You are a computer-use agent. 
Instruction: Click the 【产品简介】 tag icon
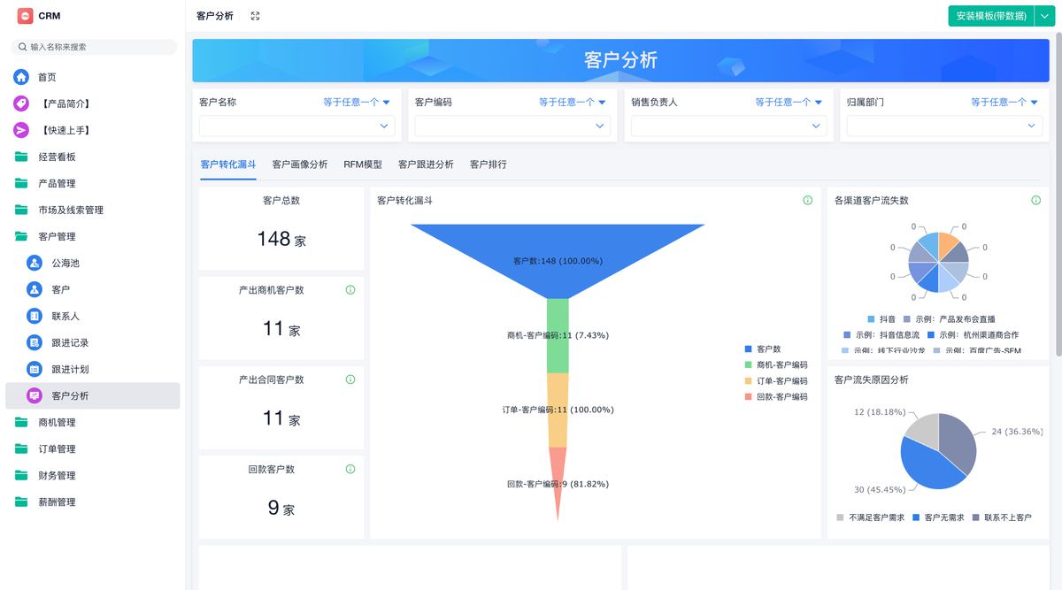(x=21, y=103)
